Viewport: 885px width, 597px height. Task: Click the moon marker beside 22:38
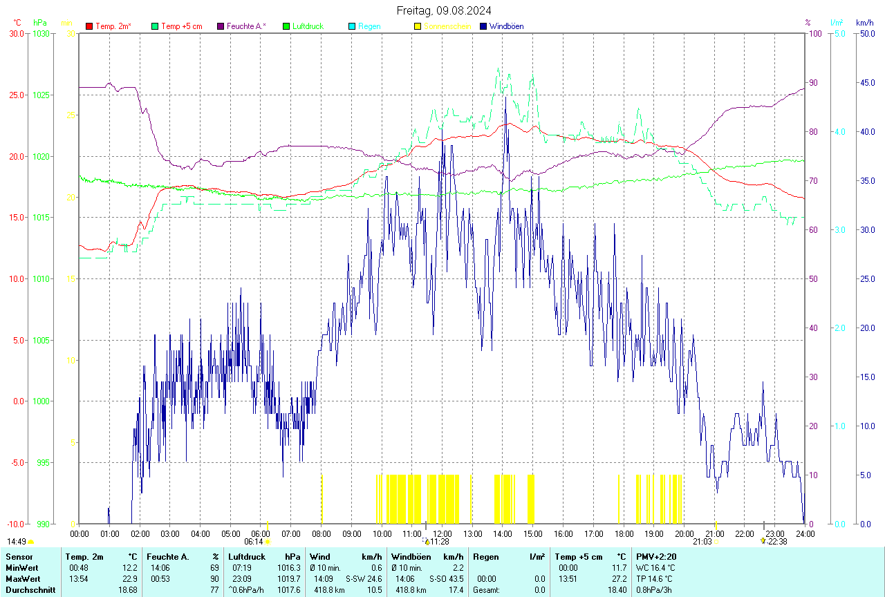pos(763,541)
